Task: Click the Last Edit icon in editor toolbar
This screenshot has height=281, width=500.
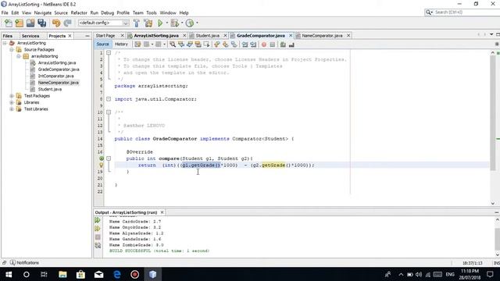Action: tap(137, 44)
